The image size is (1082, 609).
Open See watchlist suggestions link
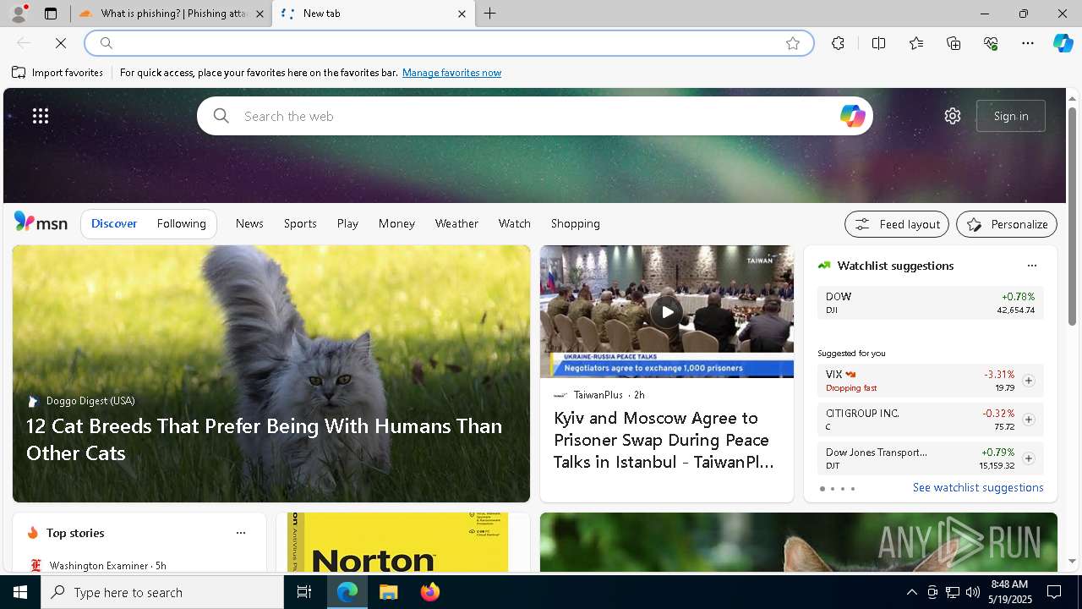(x=978, y=487)
